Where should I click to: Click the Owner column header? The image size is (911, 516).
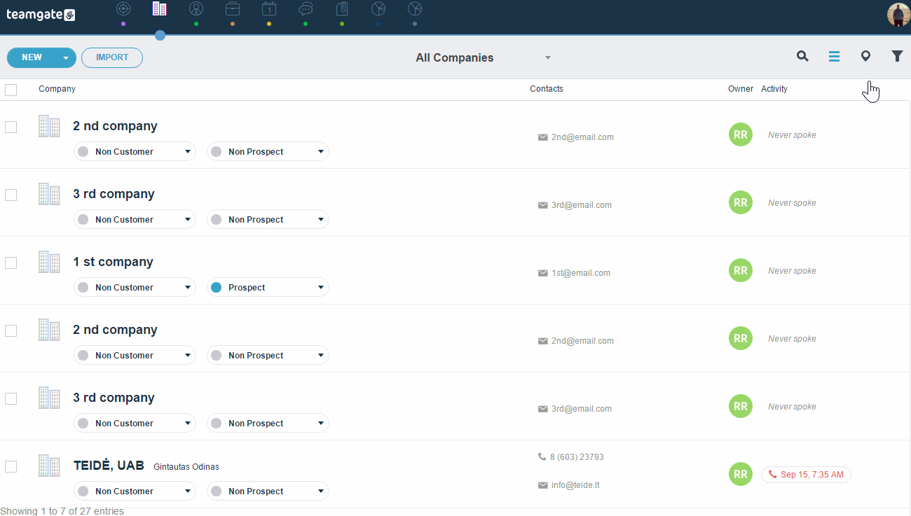(x=741, y=89)
